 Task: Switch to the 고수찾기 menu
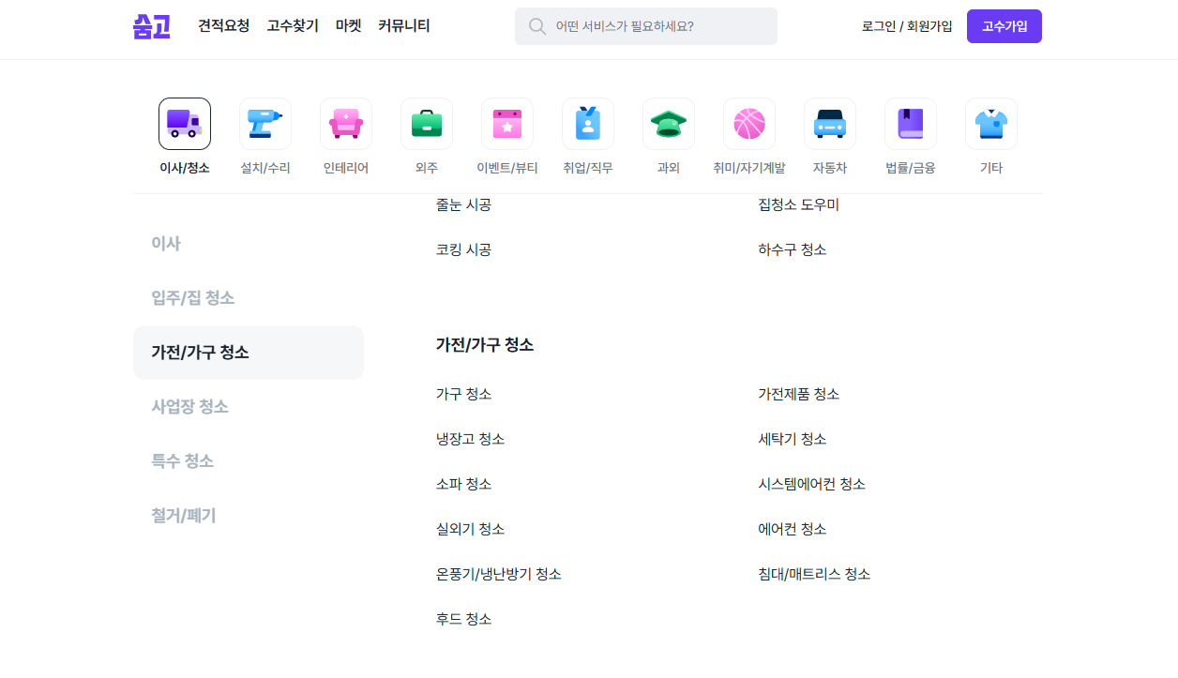(x=292, y=25)
